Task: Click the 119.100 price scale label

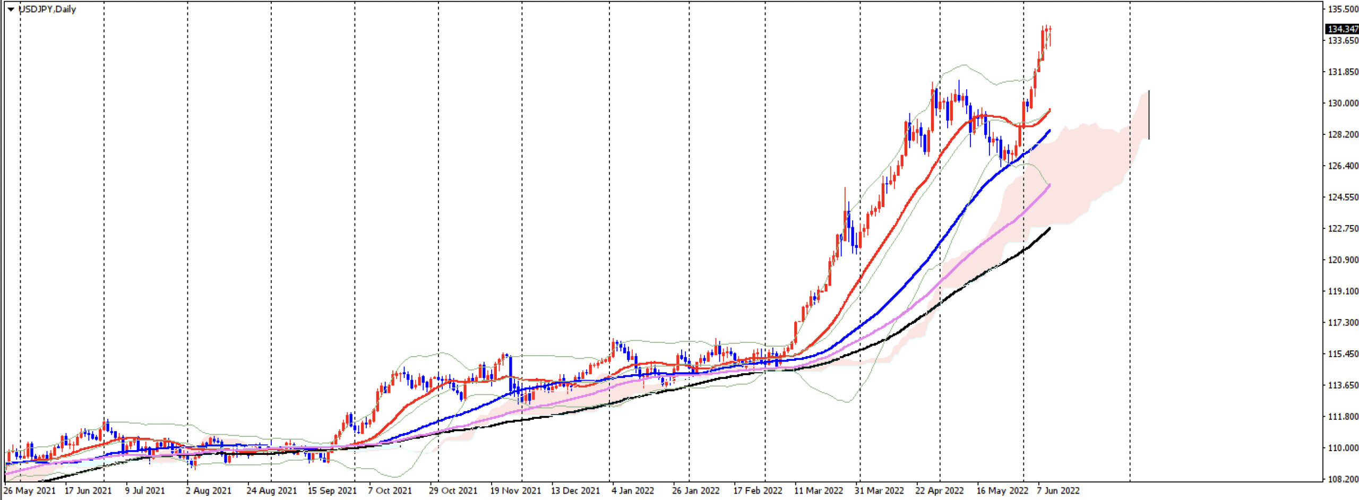Action: (x=1343, y=291)
